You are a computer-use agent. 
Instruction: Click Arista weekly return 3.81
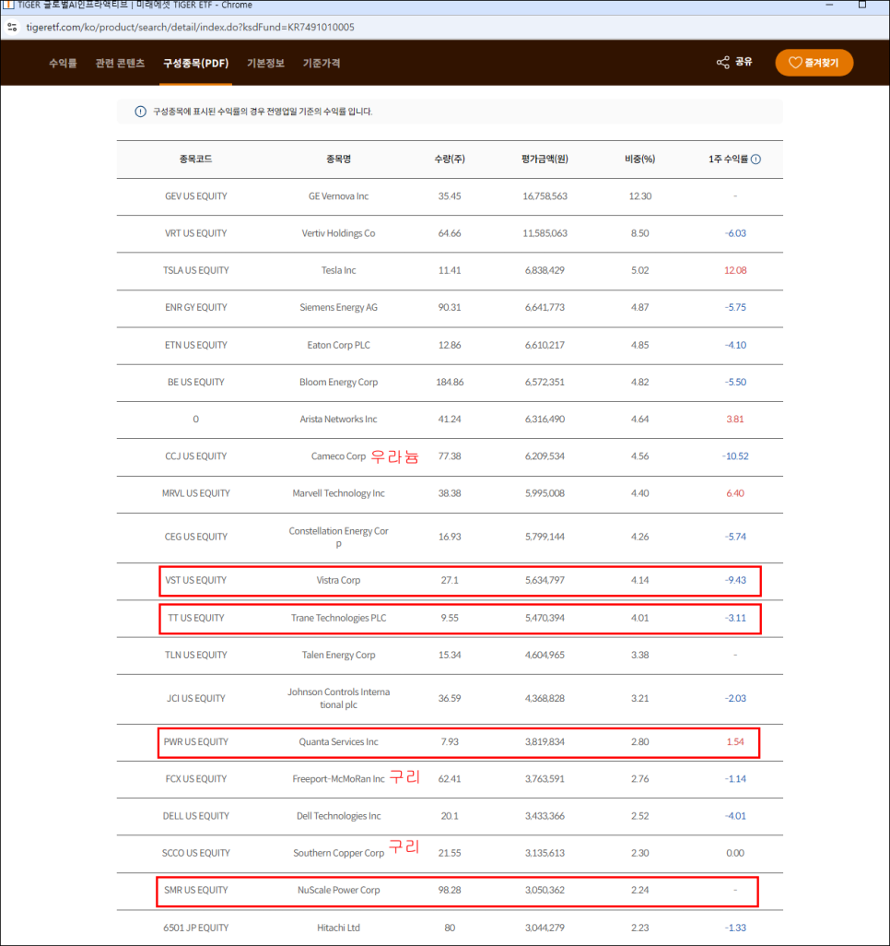click(735, 420)
